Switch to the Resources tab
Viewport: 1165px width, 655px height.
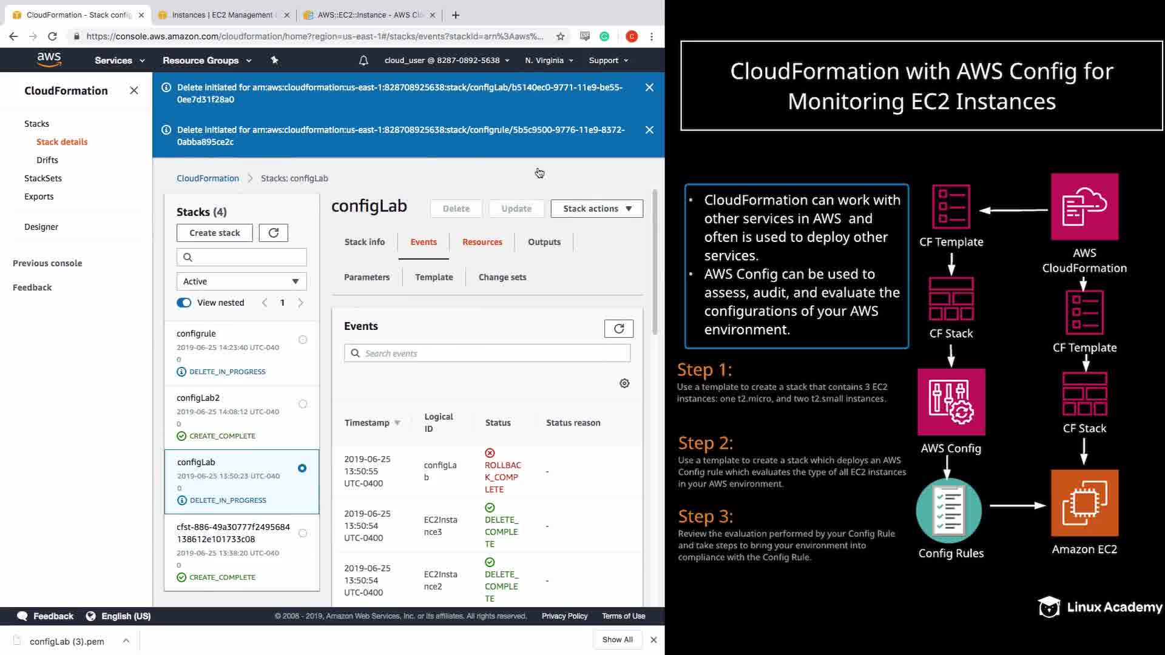482,242
